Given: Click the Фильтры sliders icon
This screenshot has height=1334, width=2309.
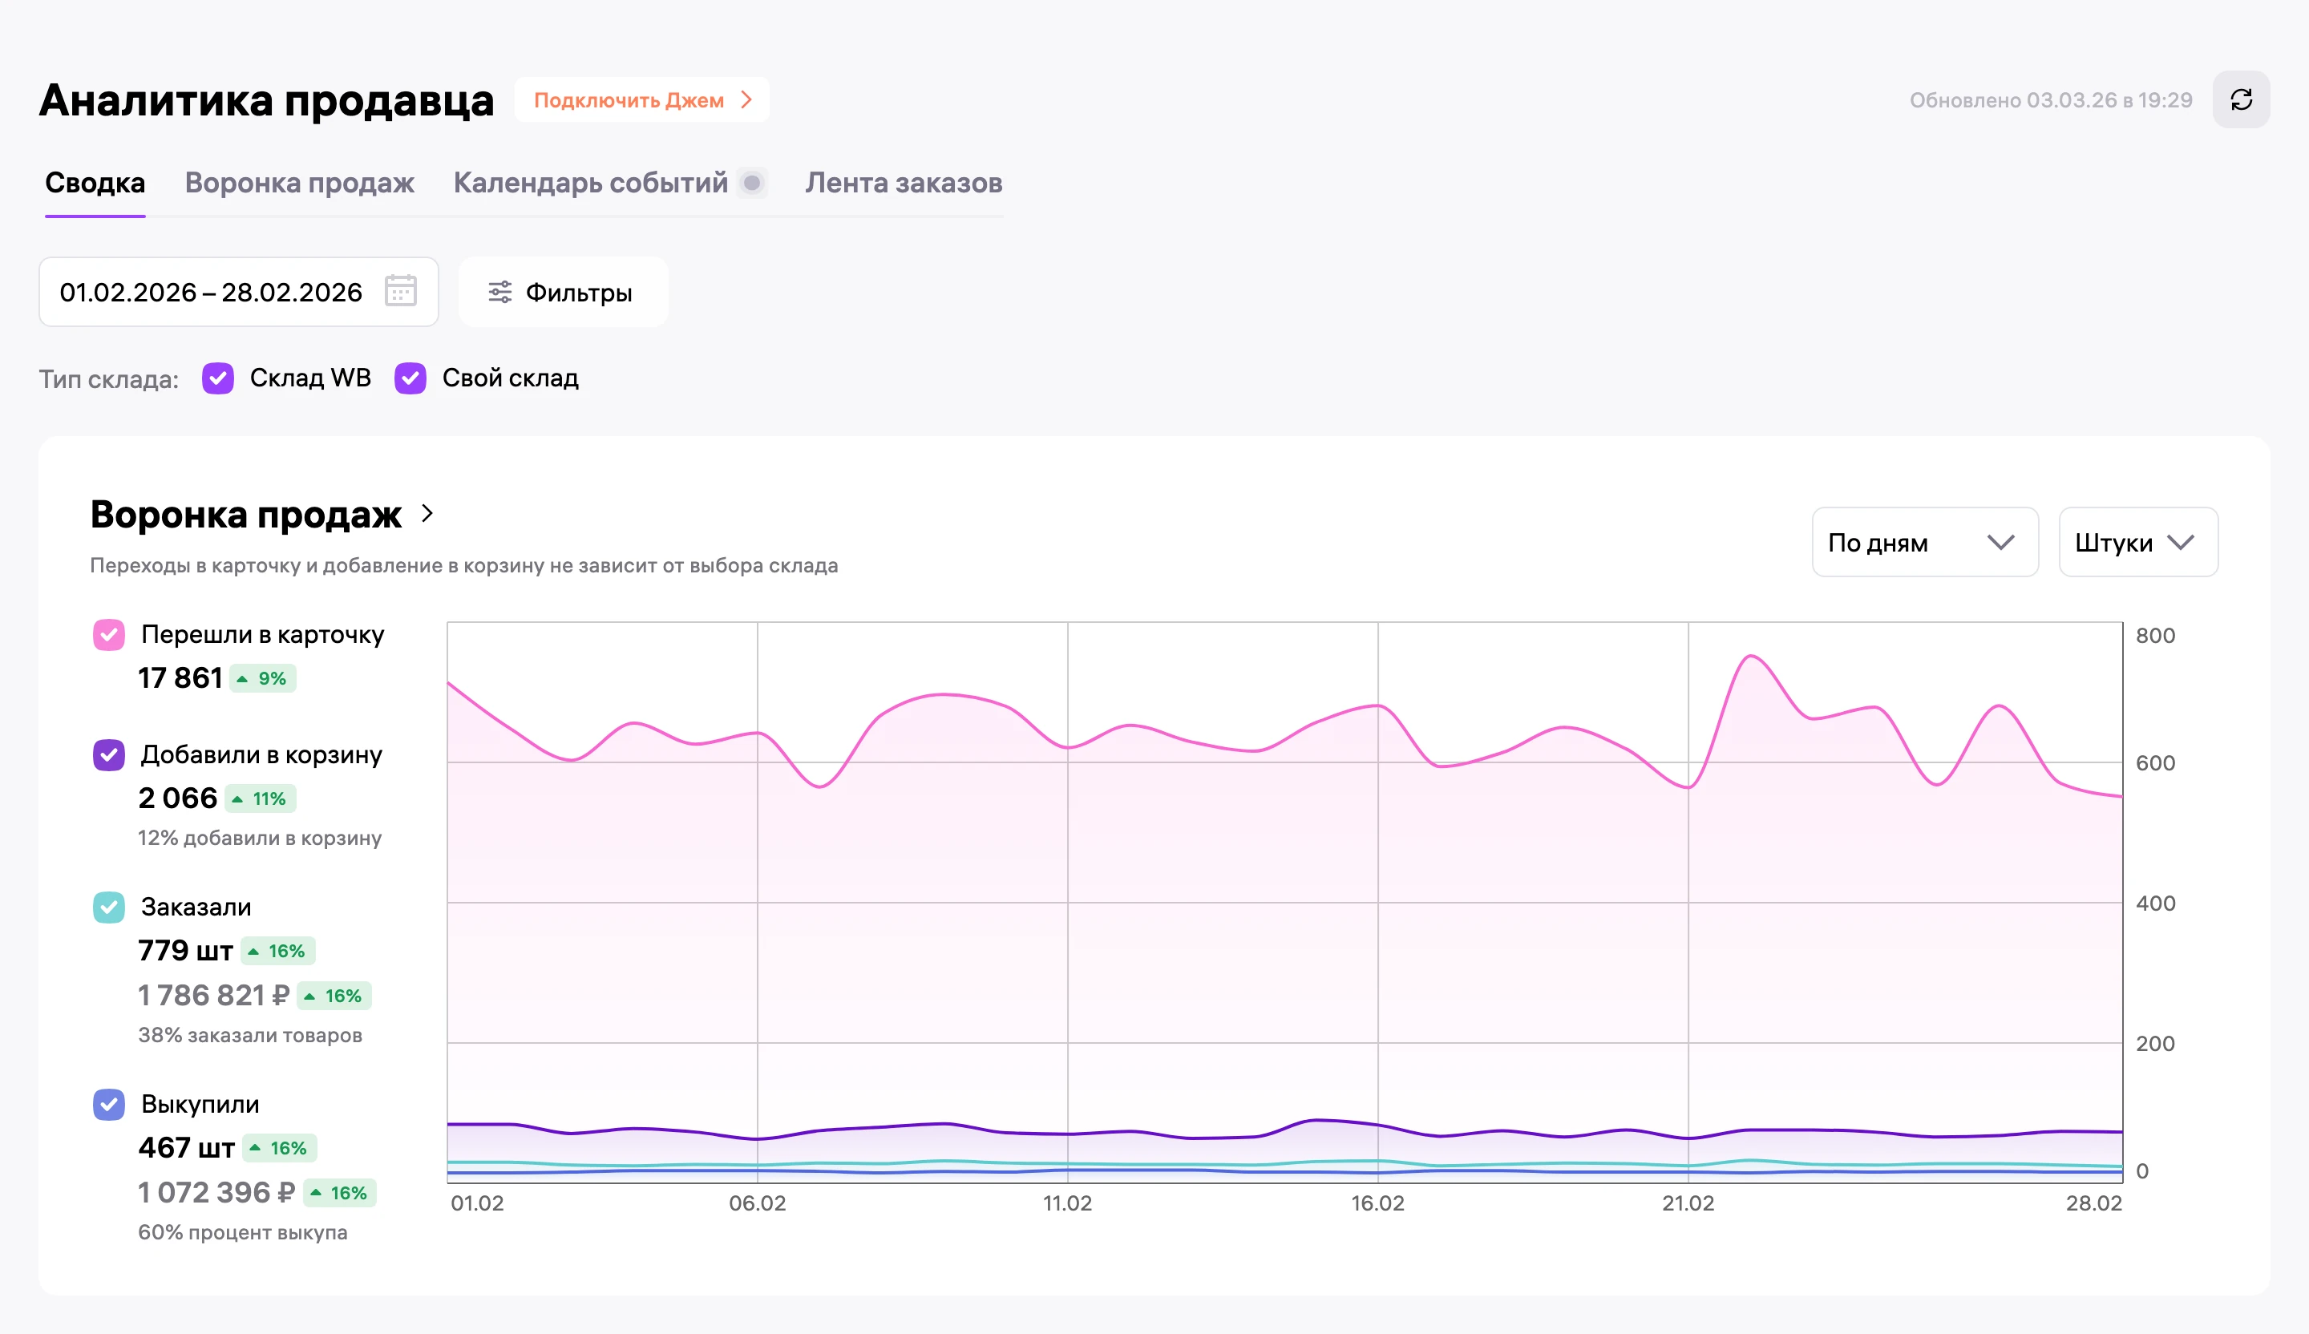Looking at the screenshot, I should (x=499, y=293).
